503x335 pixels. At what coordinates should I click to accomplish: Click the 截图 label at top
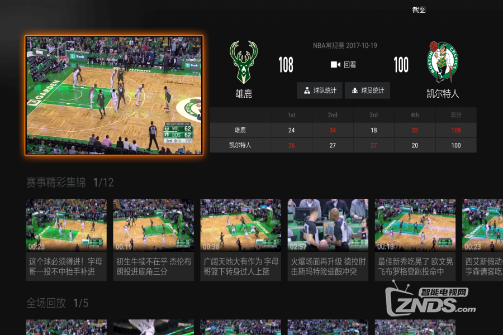419,9
